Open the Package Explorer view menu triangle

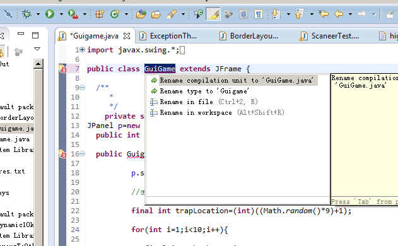(x=37, y=49)
